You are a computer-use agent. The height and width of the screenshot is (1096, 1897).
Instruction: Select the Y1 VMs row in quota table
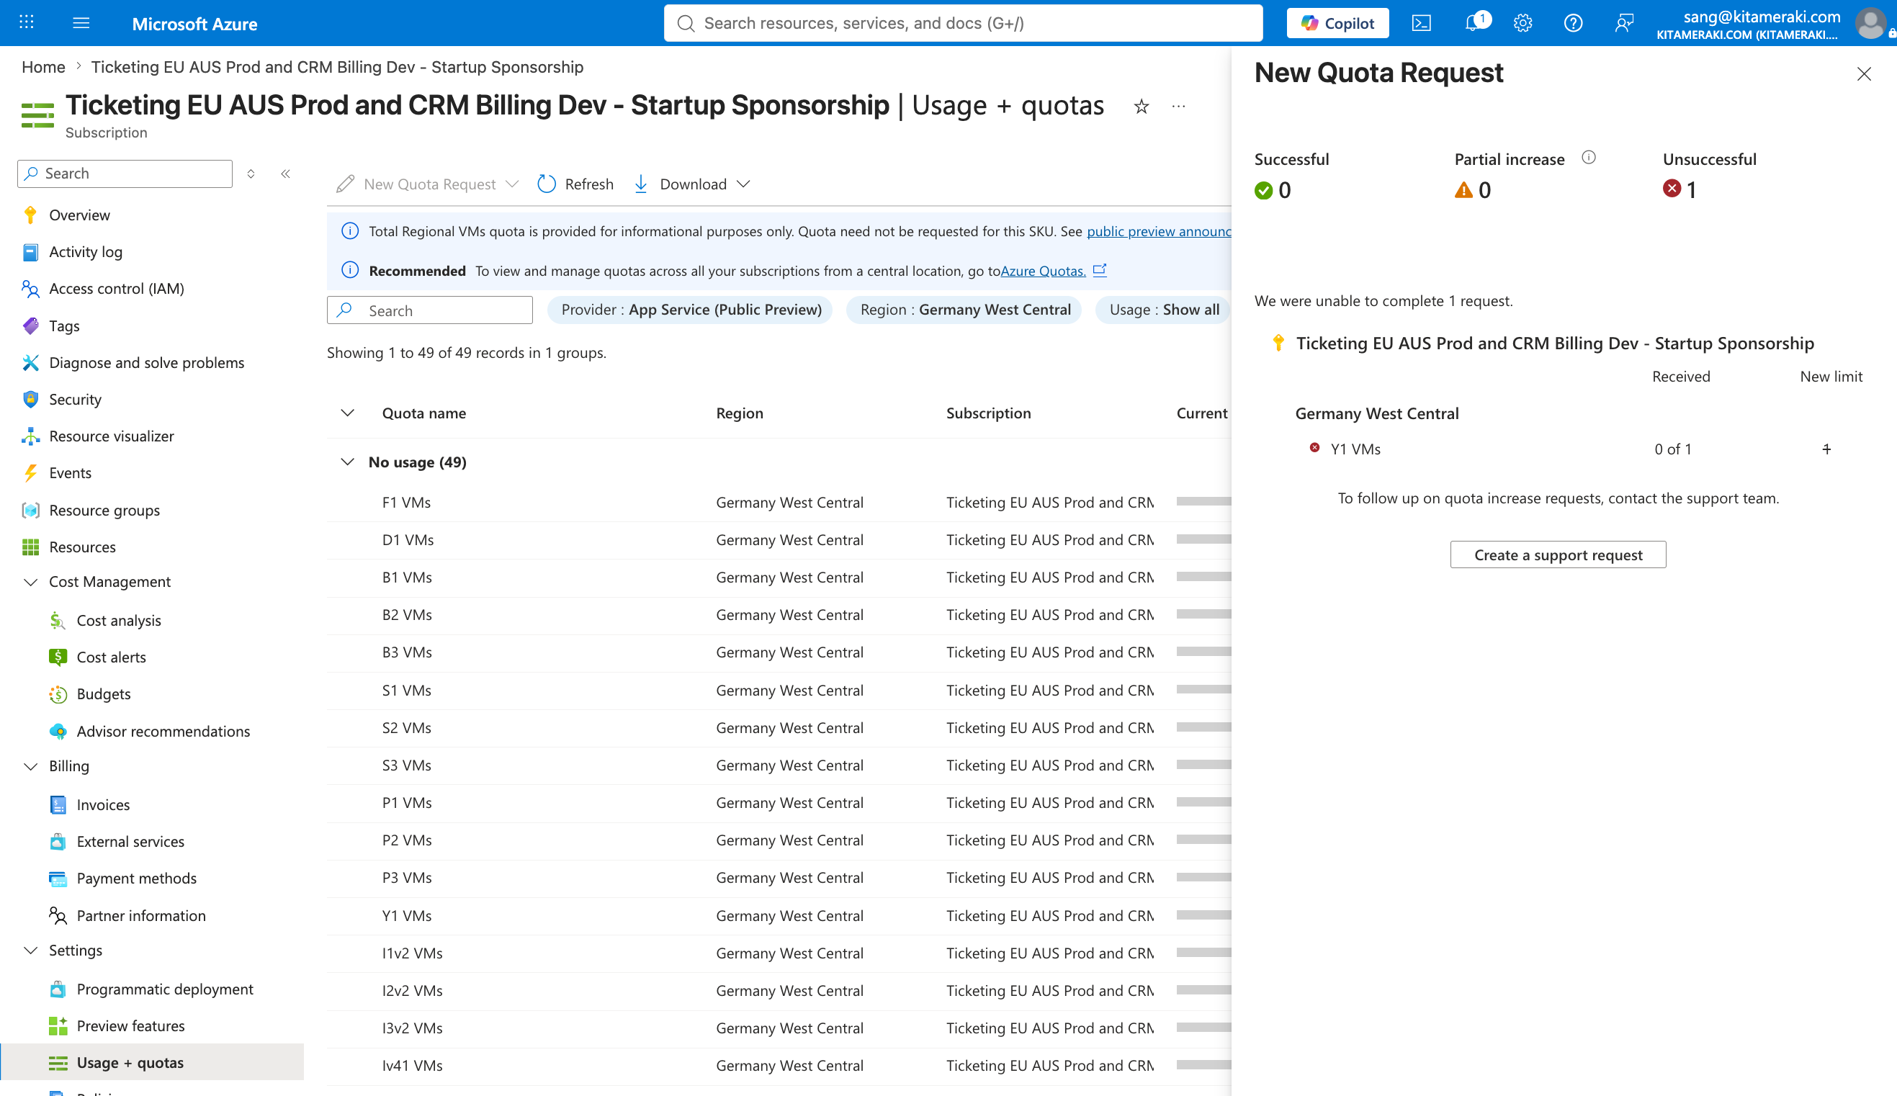click(x=779, y=916)
